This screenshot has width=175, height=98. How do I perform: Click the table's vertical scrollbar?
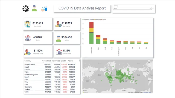pyautogui.click(x=79, y=60)
